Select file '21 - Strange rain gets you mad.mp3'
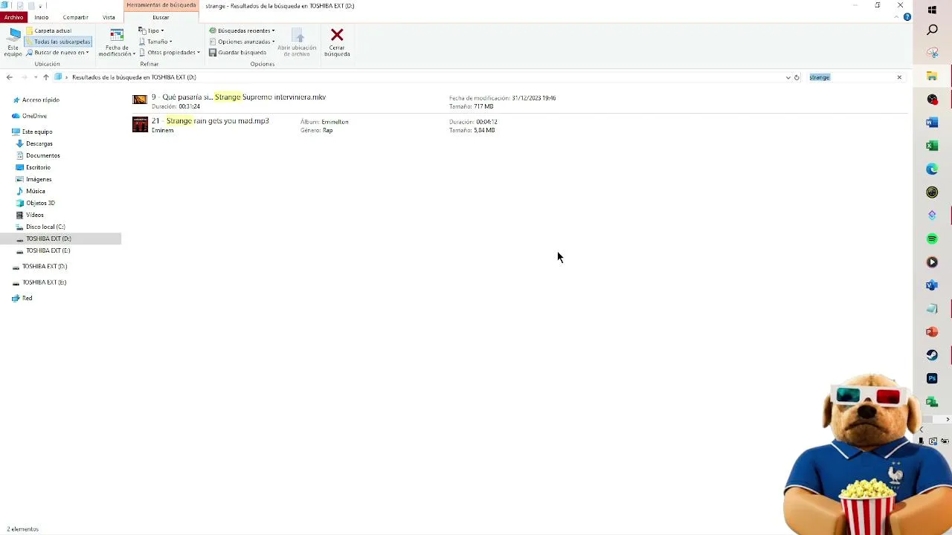The image size is (952, 535). (210, 121)
